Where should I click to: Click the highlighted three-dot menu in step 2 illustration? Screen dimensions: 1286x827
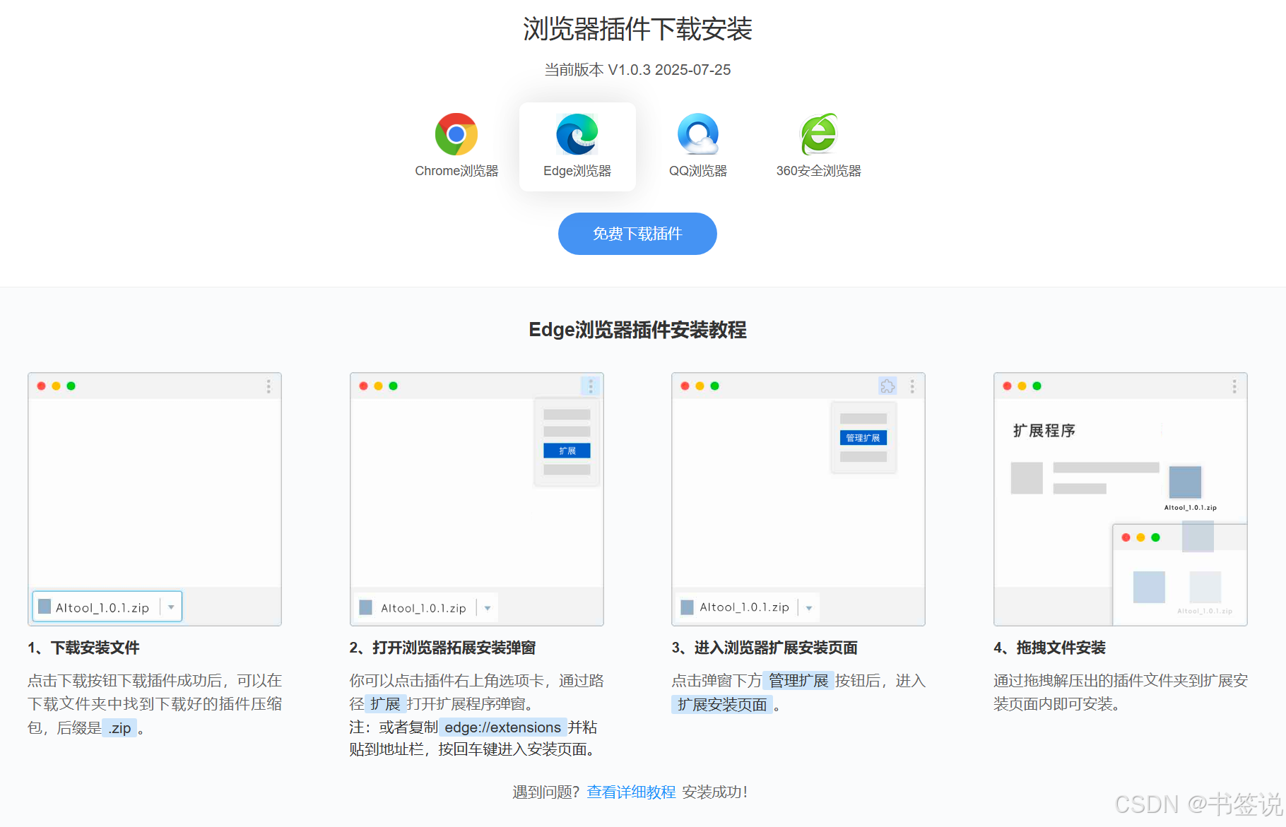[591, 386]
